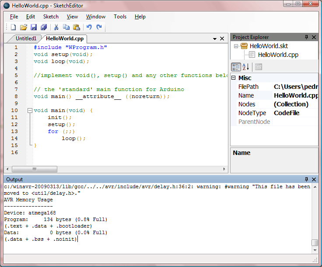
Task: Minimize the SketchEditor window
Action: pyautogui.click(x=288, y=4)
